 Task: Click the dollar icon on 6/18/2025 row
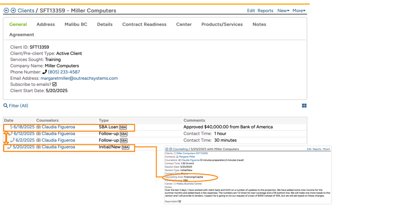coord(11,127)
